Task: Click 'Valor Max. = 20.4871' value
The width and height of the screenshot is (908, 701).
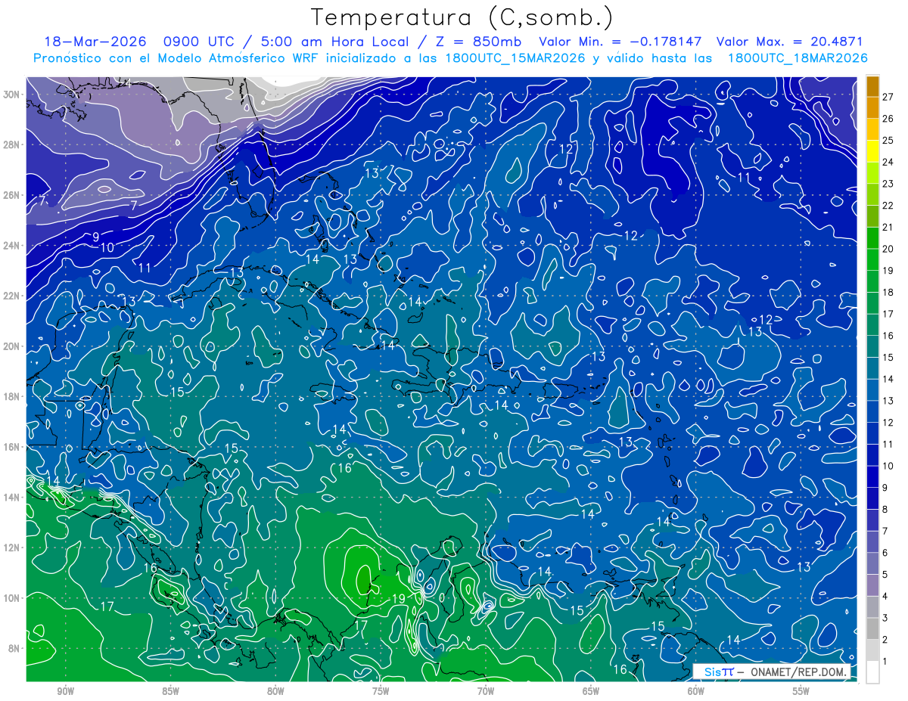Action: (x=790, y=42)
